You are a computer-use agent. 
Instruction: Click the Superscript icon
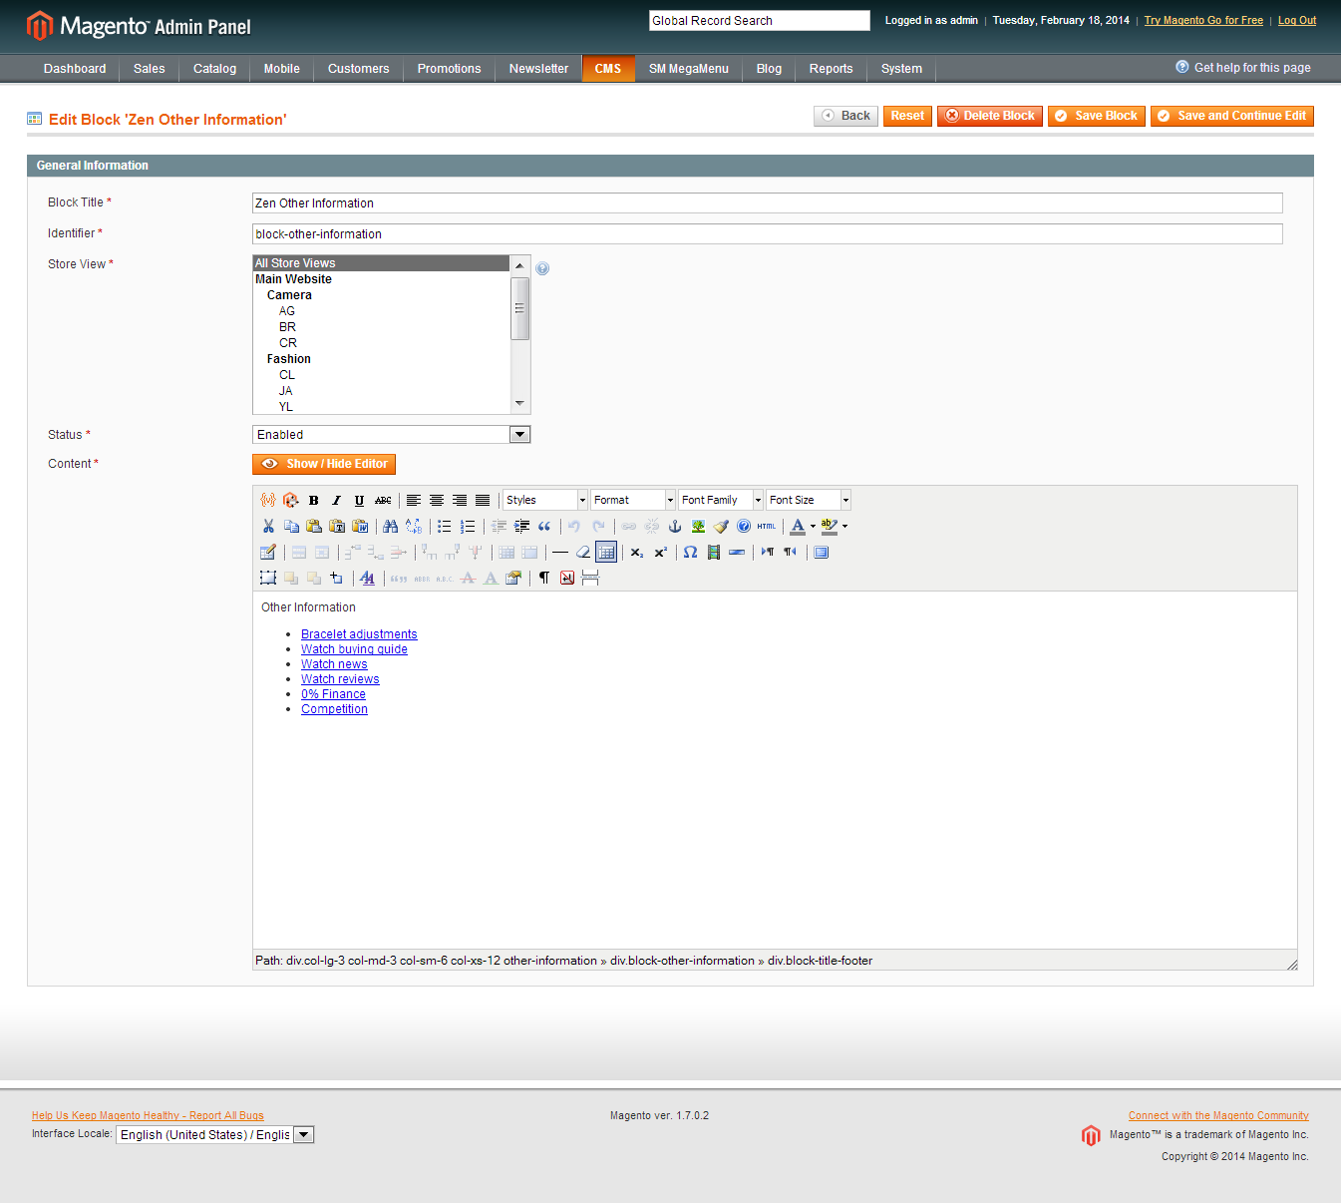click(660, 552)
